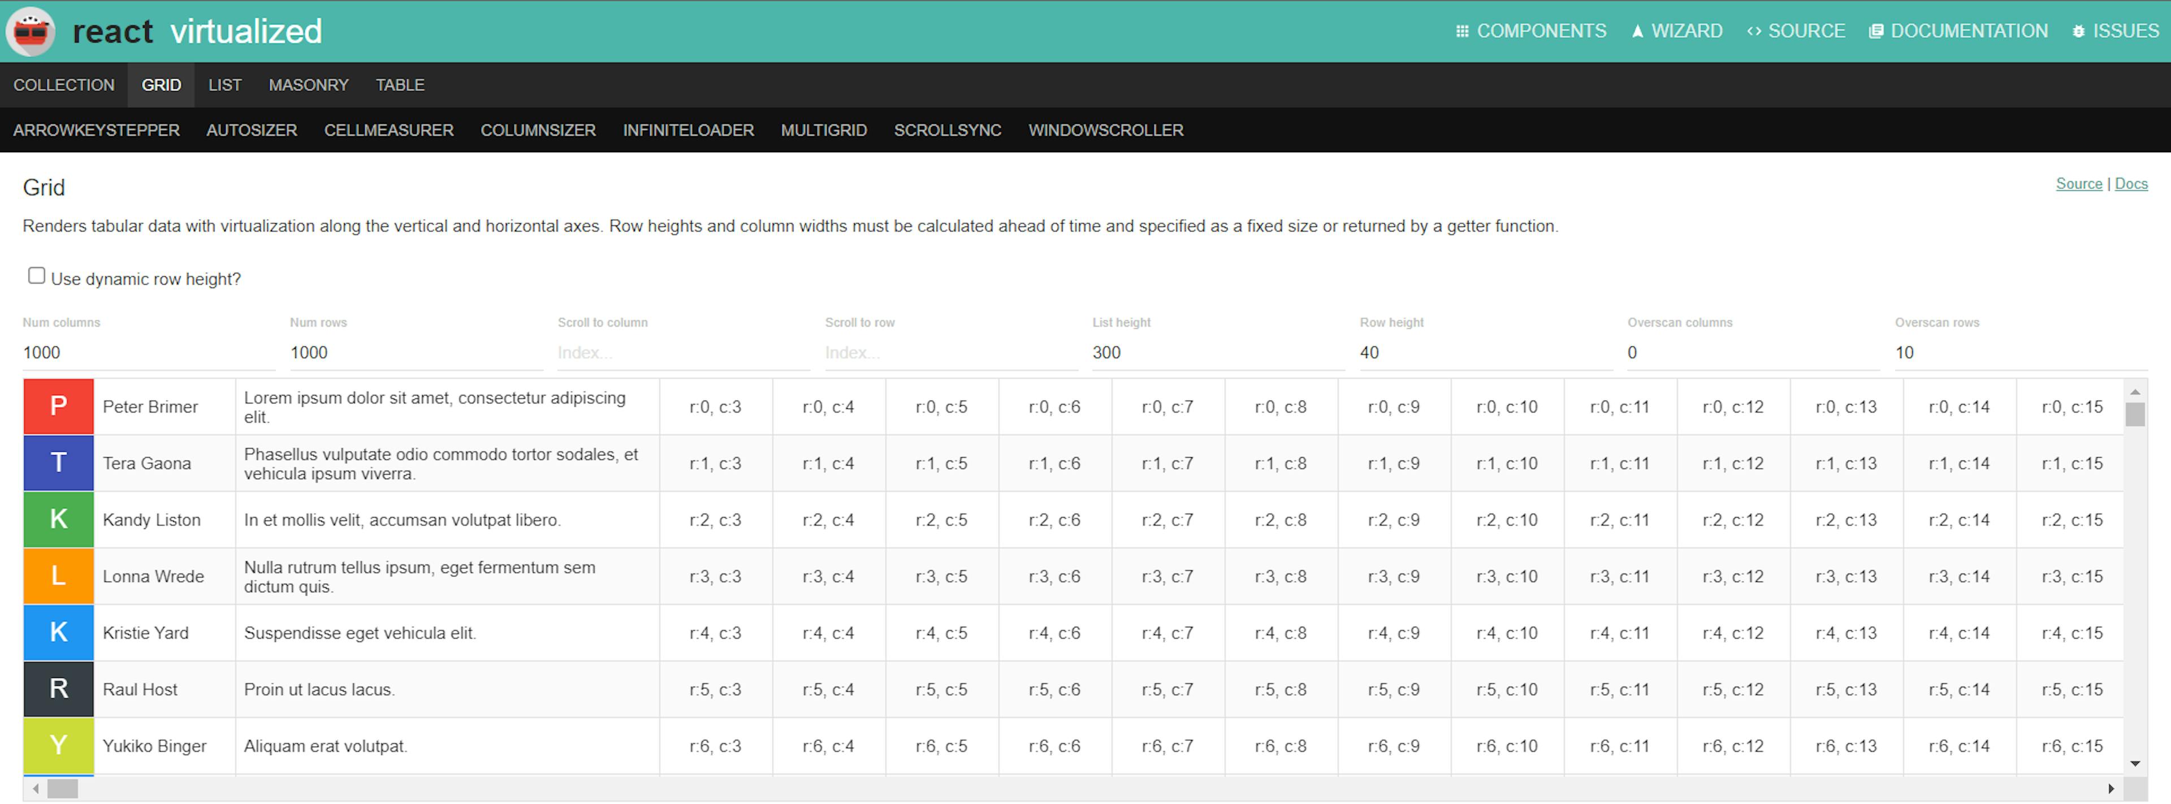2171x804 pixels.
Task: Open the WindowScroller sub-tab
Action: (1105, 130)
